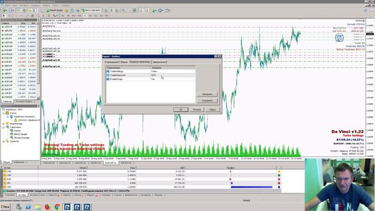Select the H1 timeframe button
Viewport: 375px width, 211px height.
(x=84, y=16)
